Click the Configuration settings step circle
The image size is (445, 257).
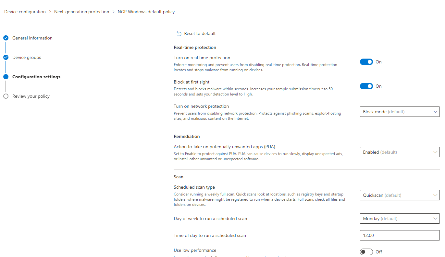[x=6, y=77]
